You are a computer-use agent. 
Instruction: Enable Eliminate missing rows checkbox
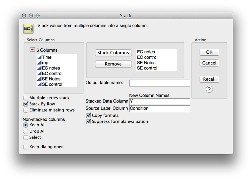tap(26, 110)
